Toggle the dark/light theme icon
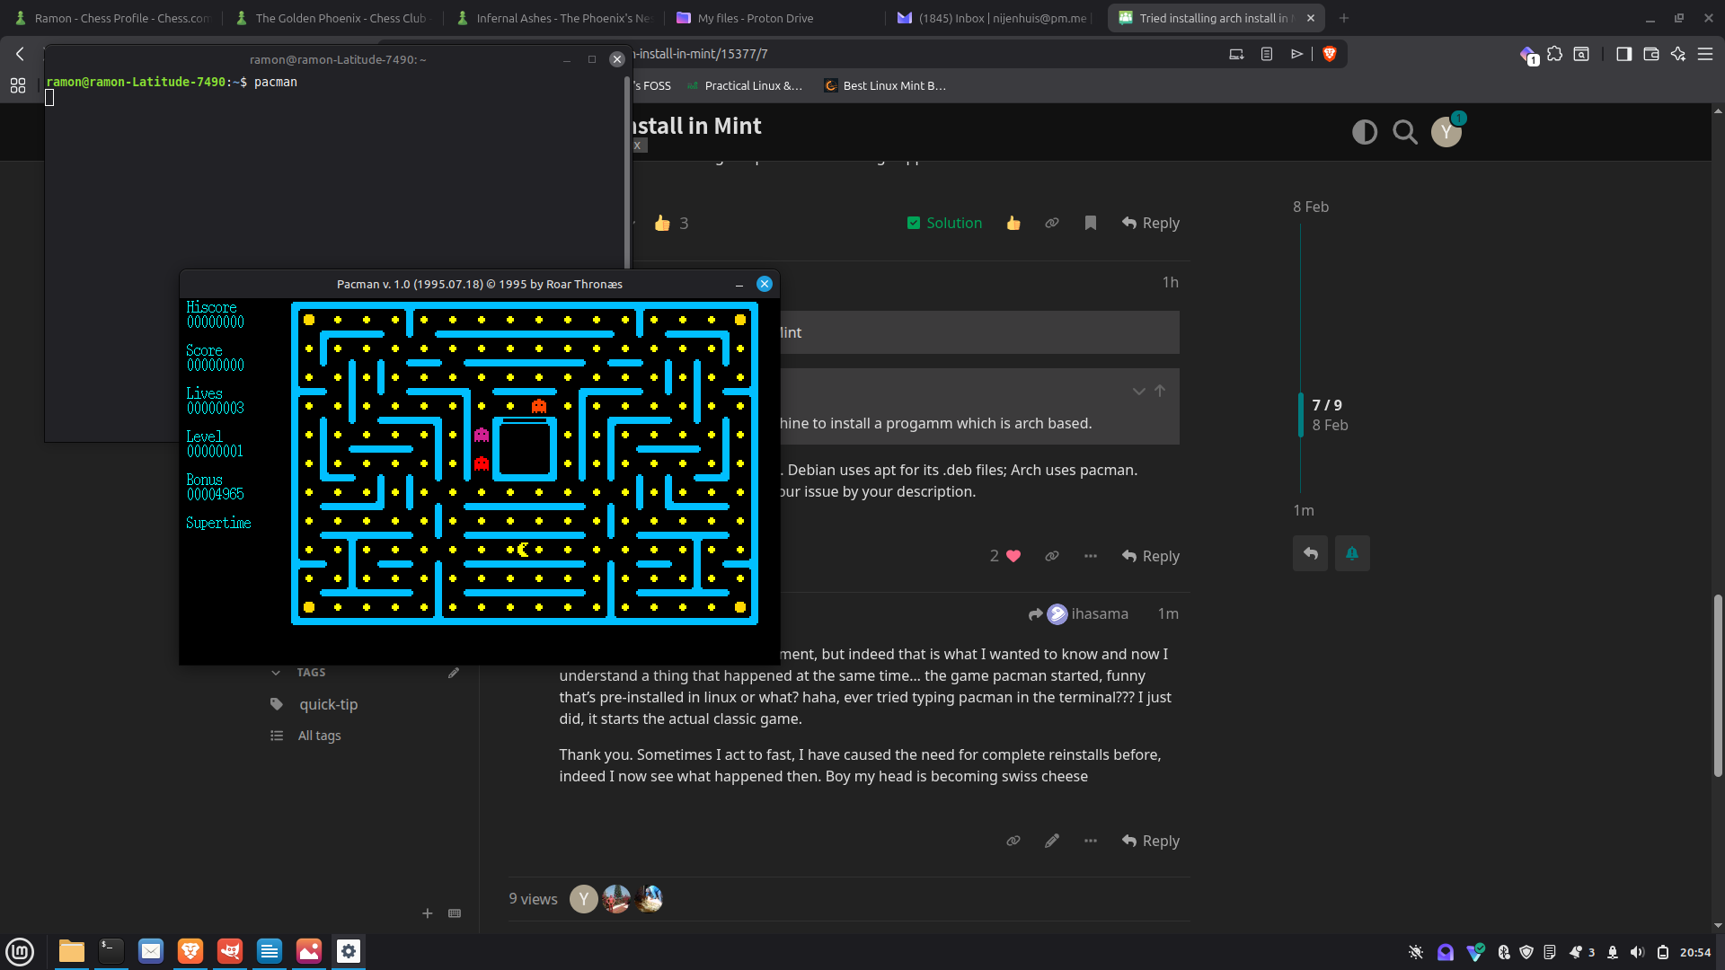This screenshot has height=970, width=1725. click(1364, 133)
